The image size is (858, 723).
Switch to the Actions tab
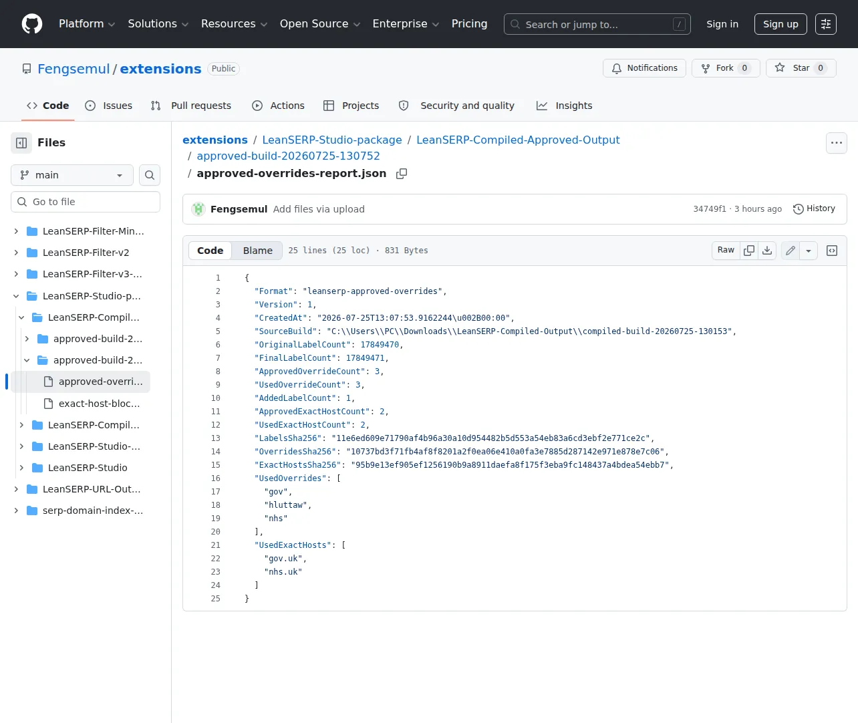(278, 106)
